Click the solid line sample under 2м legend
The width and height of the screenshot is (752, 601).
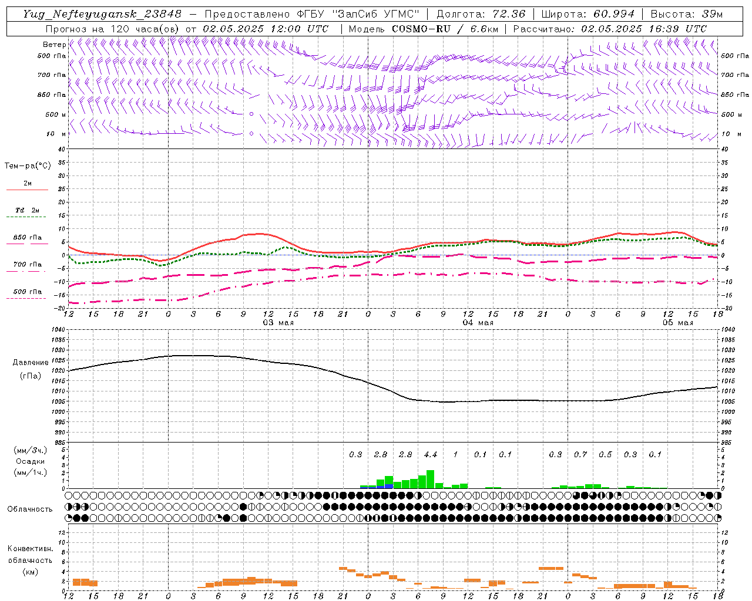point(27,190)
